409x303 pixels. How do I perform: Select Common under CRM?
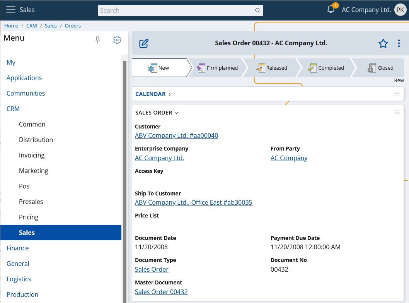tap(32, 124)
